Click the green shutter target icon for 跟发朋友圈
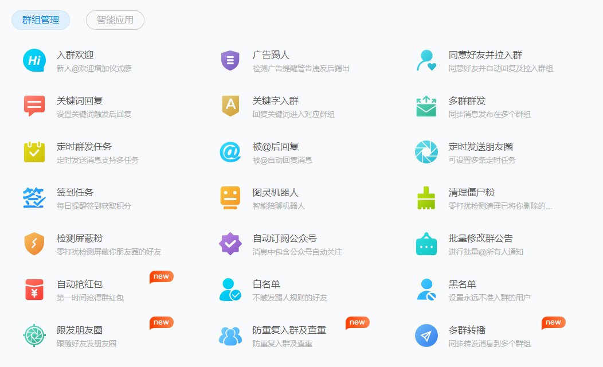603x367 pixels. [34, 335]
